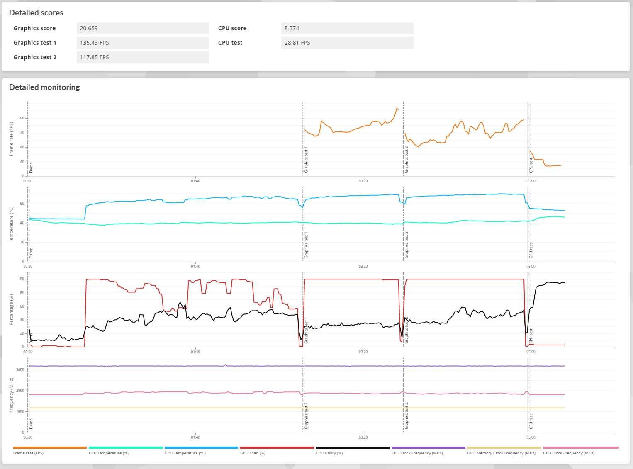This screenshot has height=469, width=633.
Task: Click the Graphics test 2 value 117.85 FPS
Action: (143, 57)
